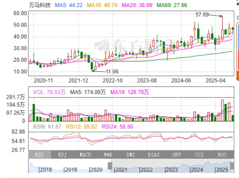Show the DMI indicator tab
The height and width of the screenshot is (178, 239).
(x=131, y=155)
